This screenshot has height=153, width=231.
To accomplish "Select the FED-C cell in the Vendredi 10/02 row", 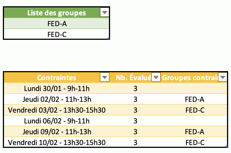I will (194, 142).
